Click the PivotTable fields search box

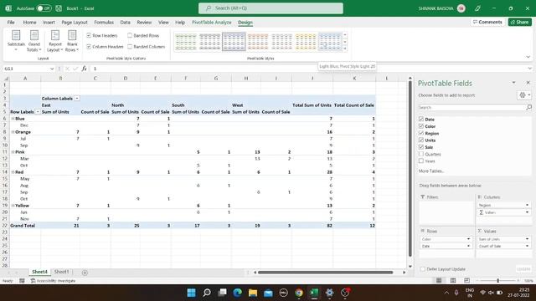pos(475,107)
